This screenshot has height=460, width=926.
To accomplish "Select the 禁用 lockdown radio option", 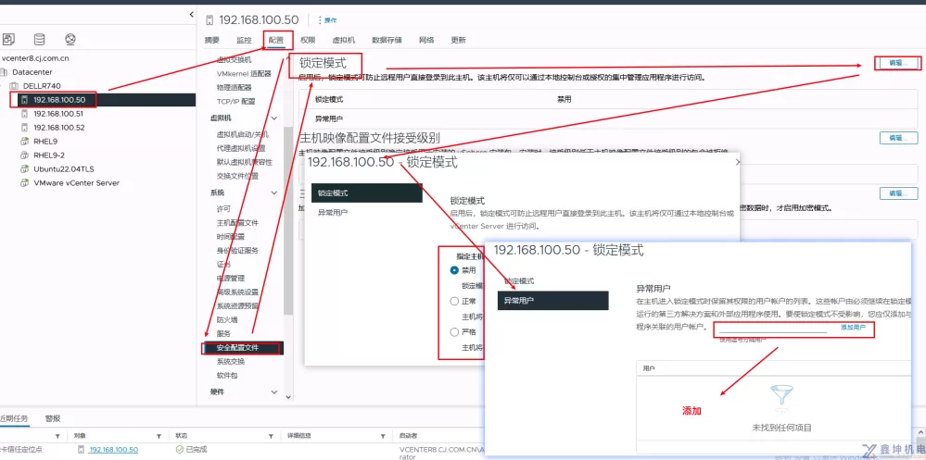I will (x=454, y=270).
